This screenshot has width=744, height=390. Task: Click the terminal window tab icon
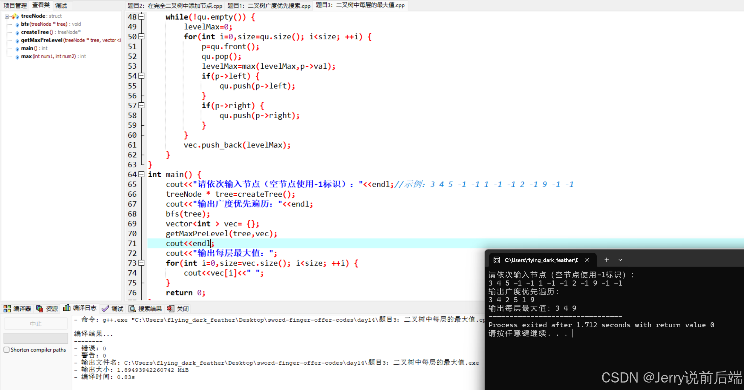pyautogui.click(x=497, y=260)
